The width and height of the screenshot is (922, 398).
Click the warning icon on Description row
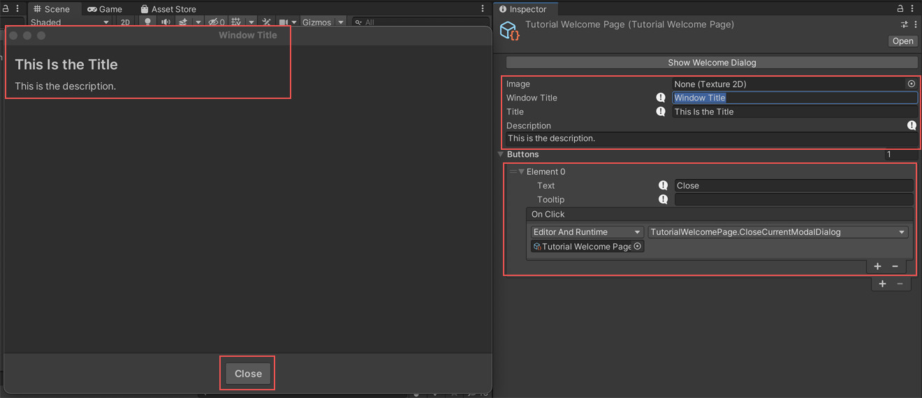912,125
